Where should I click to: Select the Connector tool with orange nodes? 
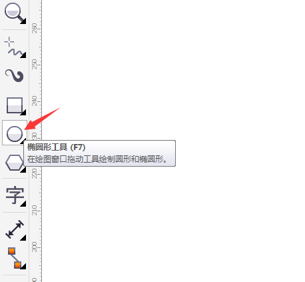(15, 258)
